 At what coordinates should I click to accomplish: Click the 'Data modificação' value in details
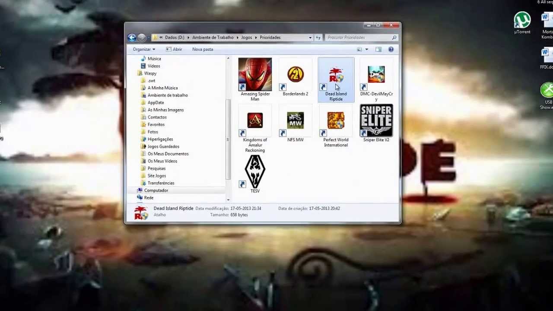[x=245, y=209]
